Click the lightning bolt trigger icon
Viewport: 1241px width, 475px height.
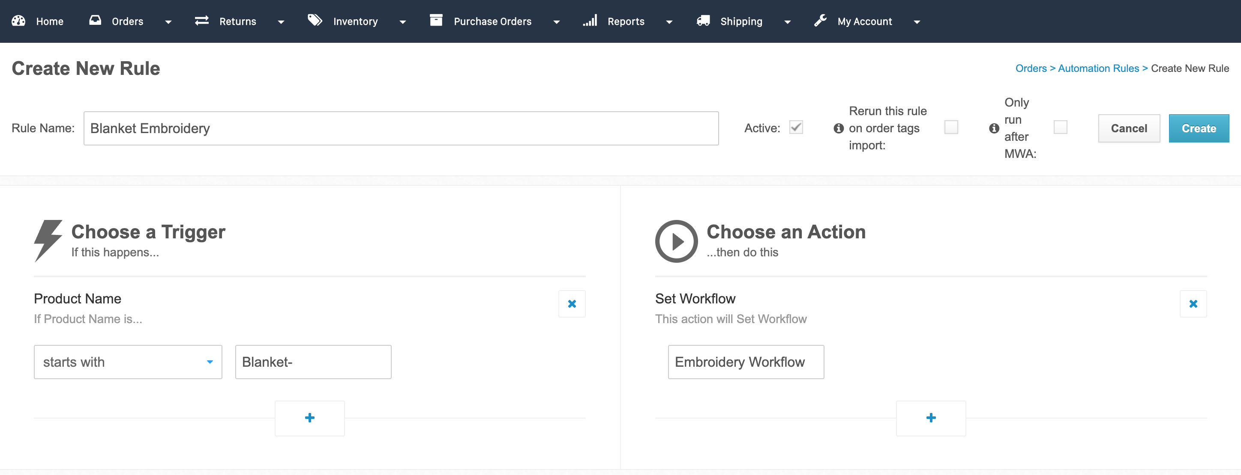coord(48,240)
